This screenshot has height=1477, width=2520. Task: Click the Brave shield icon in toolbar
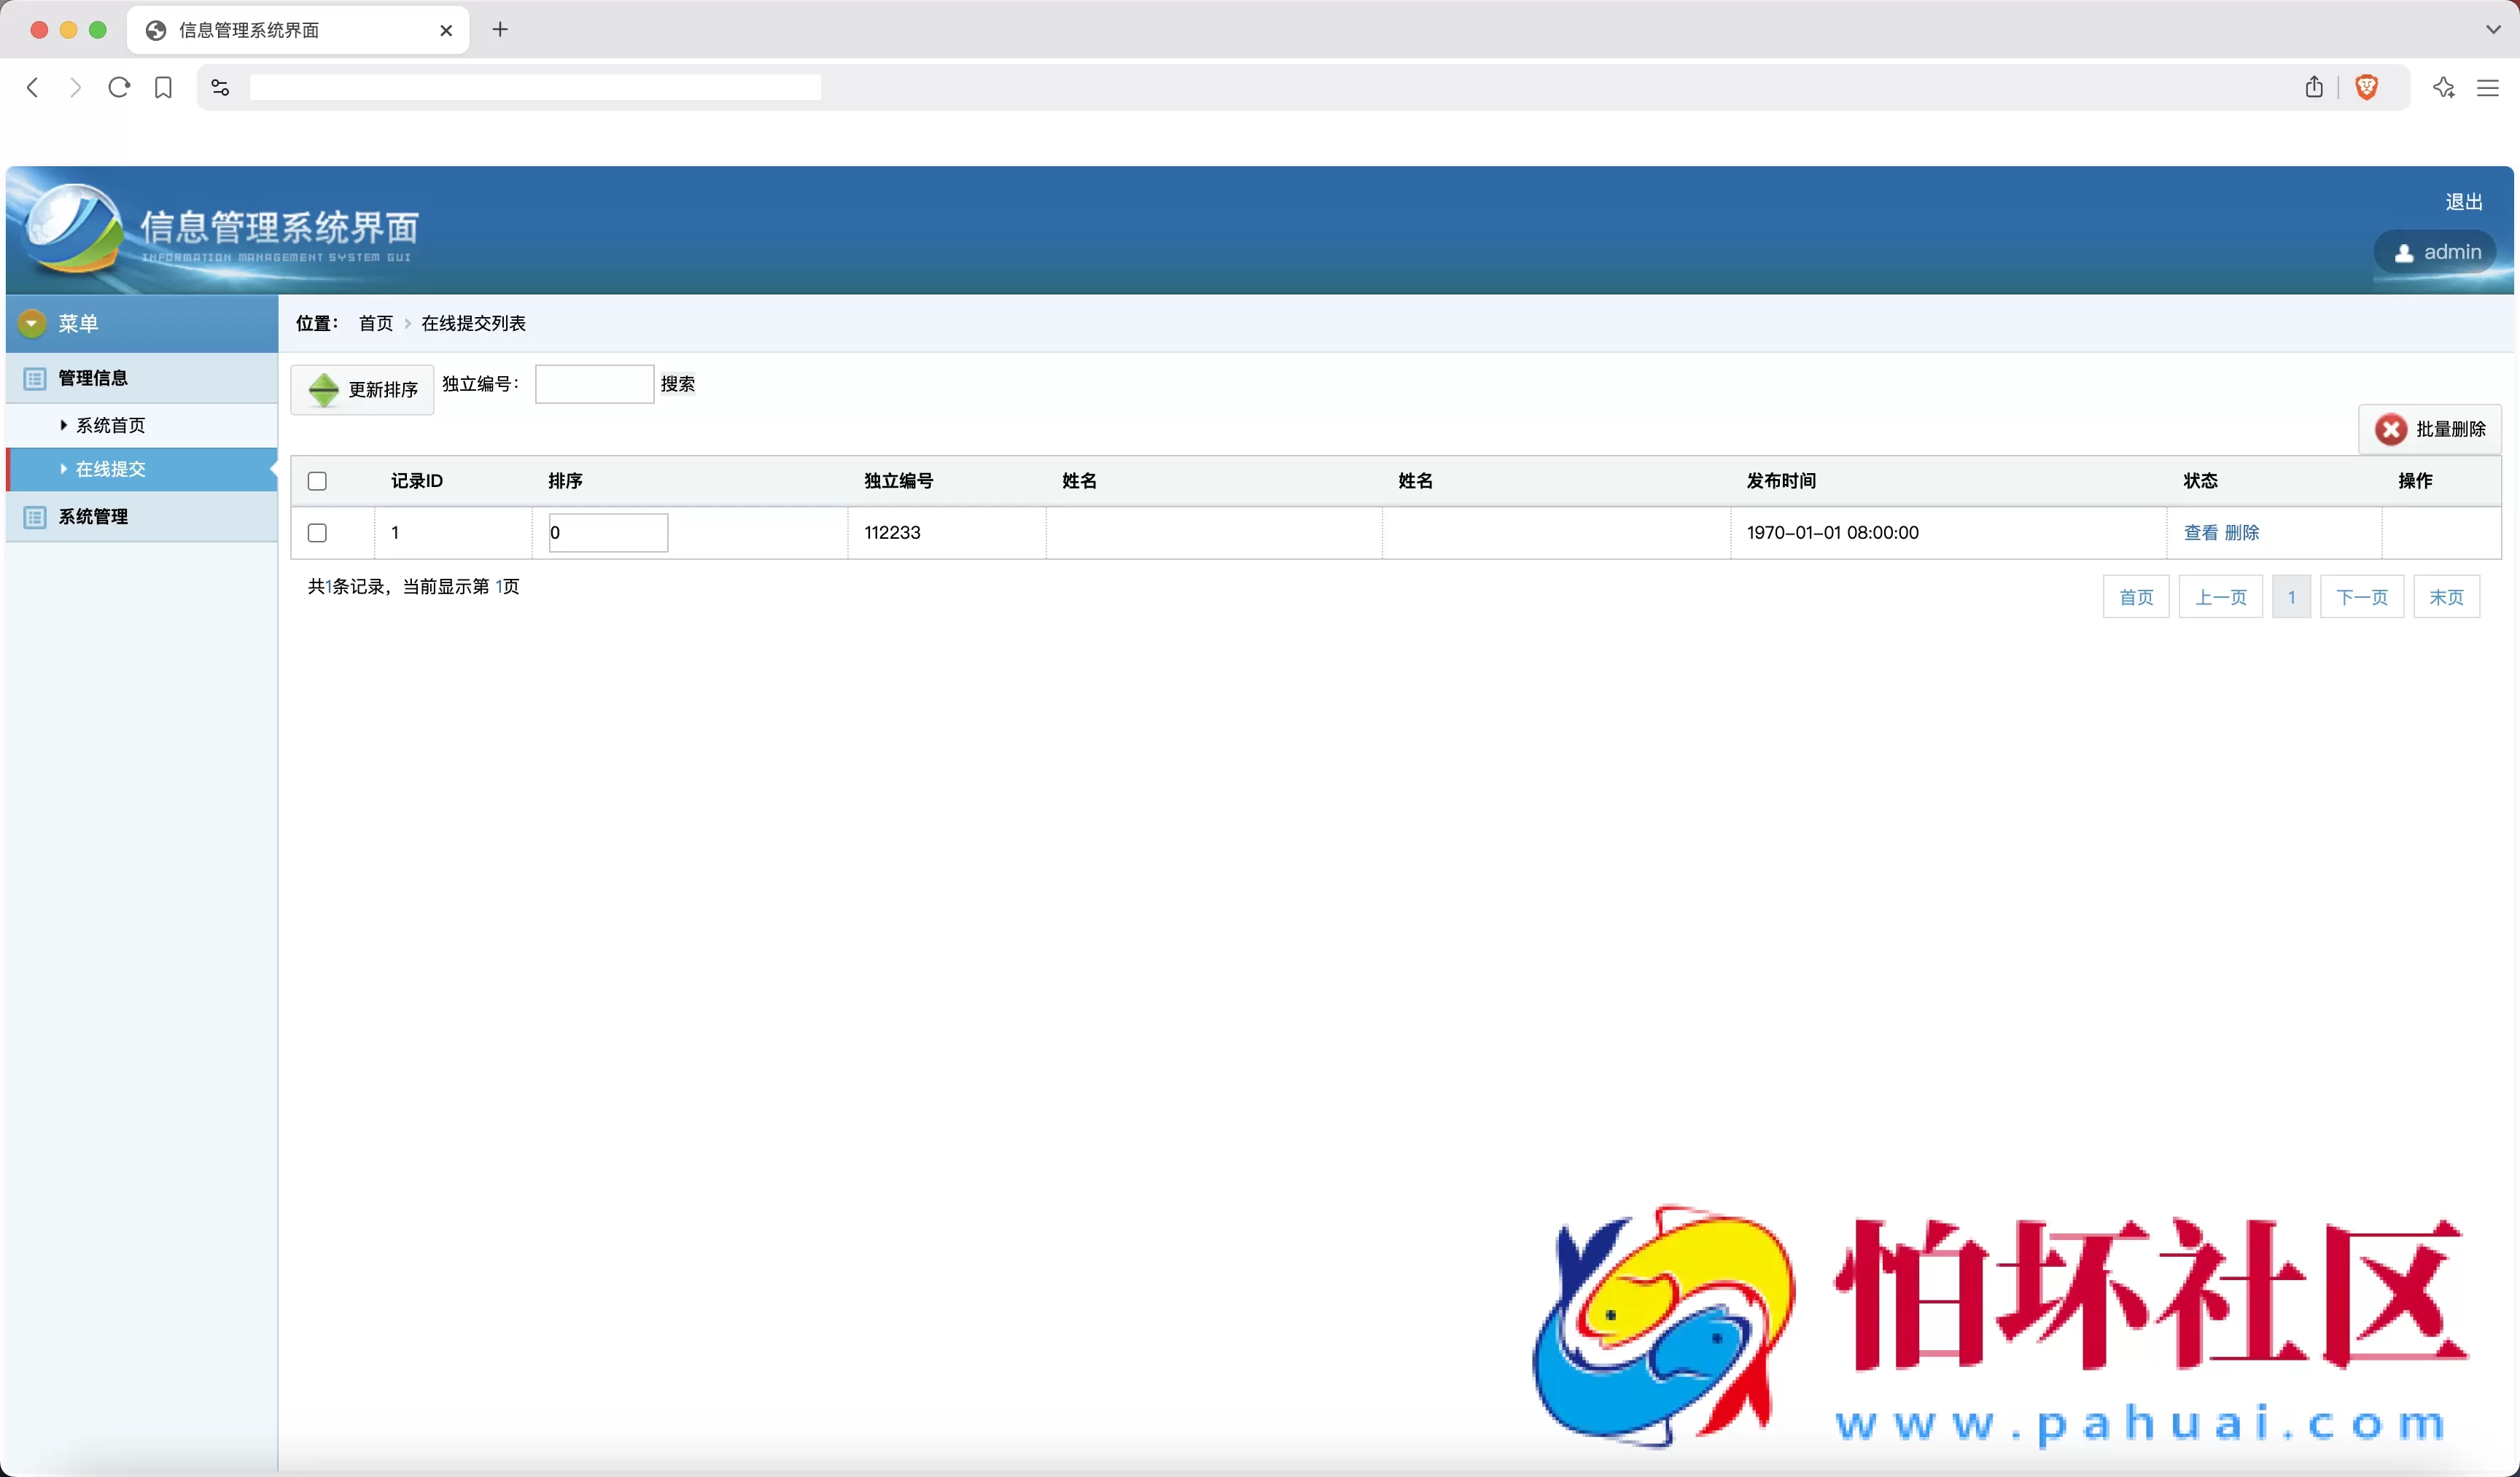[2367, 87]
